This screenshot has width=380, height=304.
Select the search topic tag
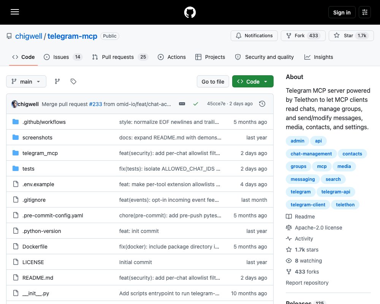click(x=333, y=179)
